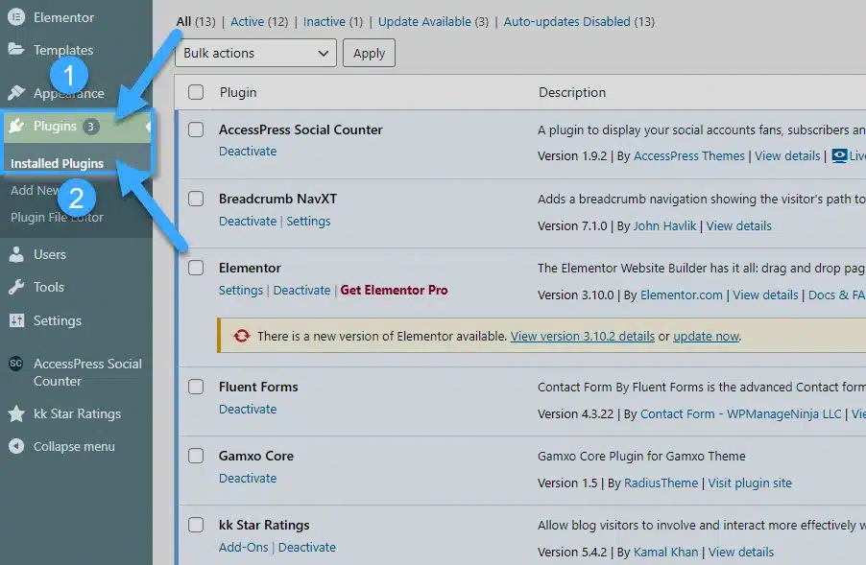Image resolution: width=866 pixels, height=565 pixels.
Task: View details for Breadcrumb NavXT
Action: 738,226
